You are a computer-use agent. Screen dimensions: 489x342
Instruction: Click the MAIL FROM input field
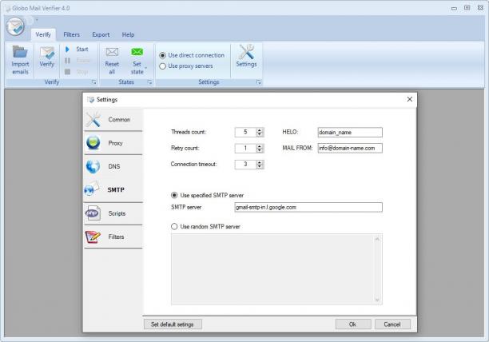(x=350, y=148)
